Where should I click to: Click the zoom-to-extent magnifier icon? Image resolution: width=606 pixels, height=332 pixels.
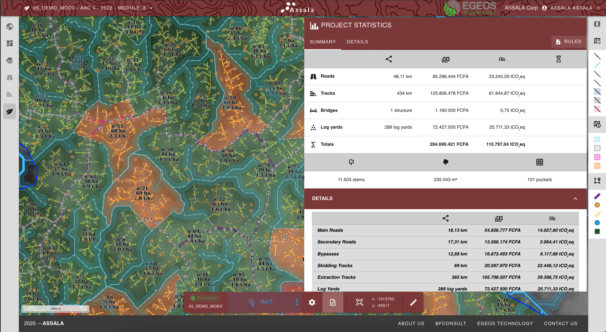point(359,302)
